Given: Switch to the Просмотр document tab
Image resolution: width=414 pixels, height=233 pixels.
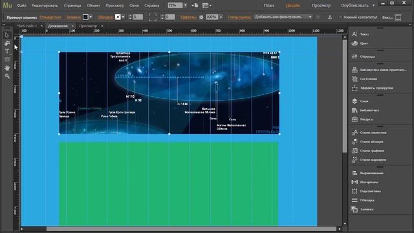Looking at the screenshot, I should pyautogui.click(x=88, y=26).
